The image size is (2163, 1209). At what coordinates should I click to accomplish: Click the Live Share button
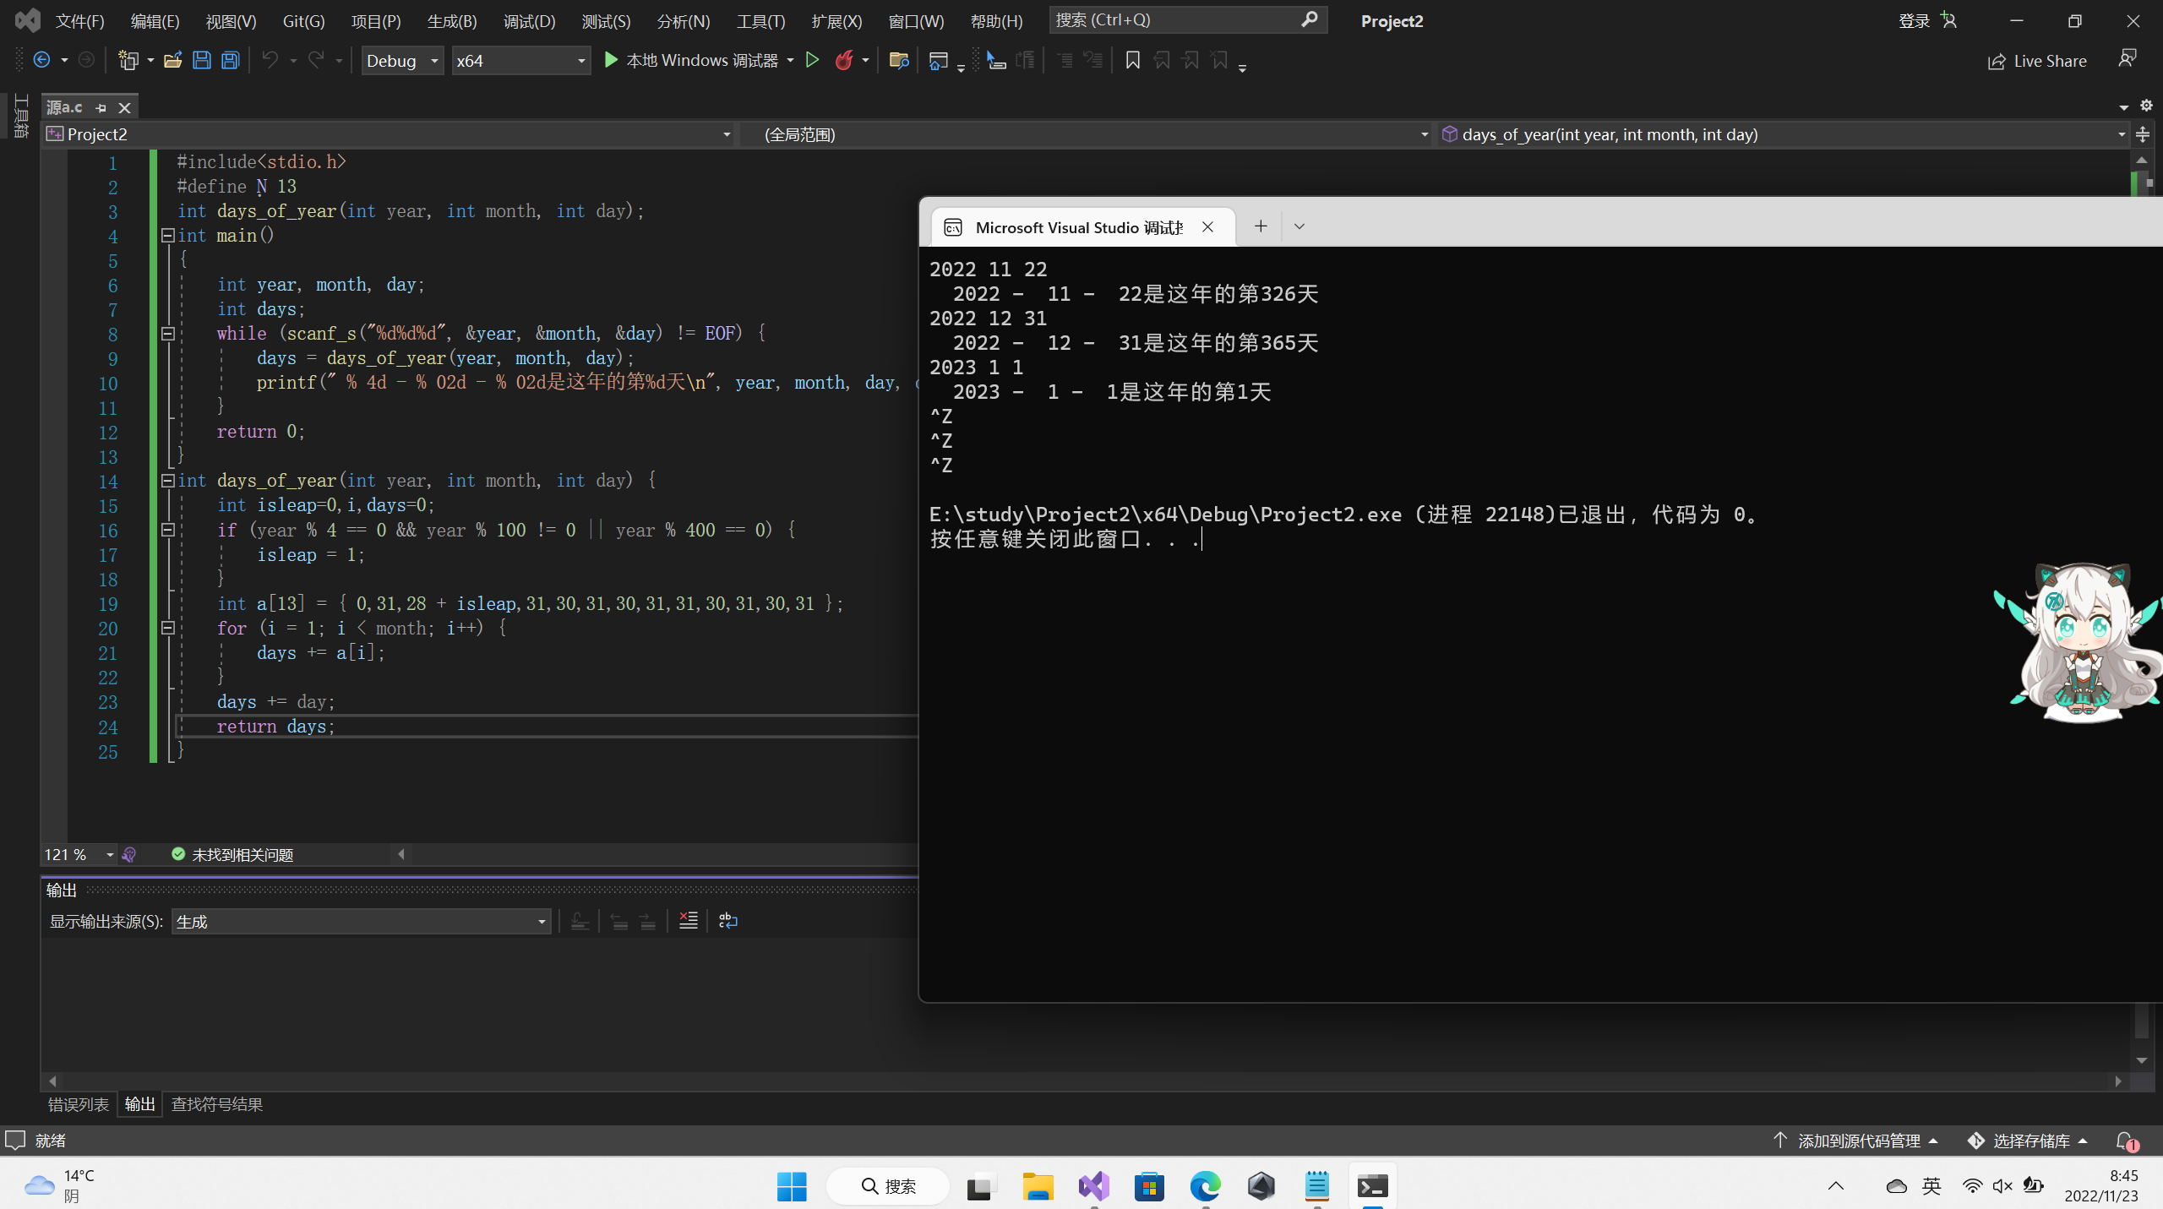(2036, 61)
